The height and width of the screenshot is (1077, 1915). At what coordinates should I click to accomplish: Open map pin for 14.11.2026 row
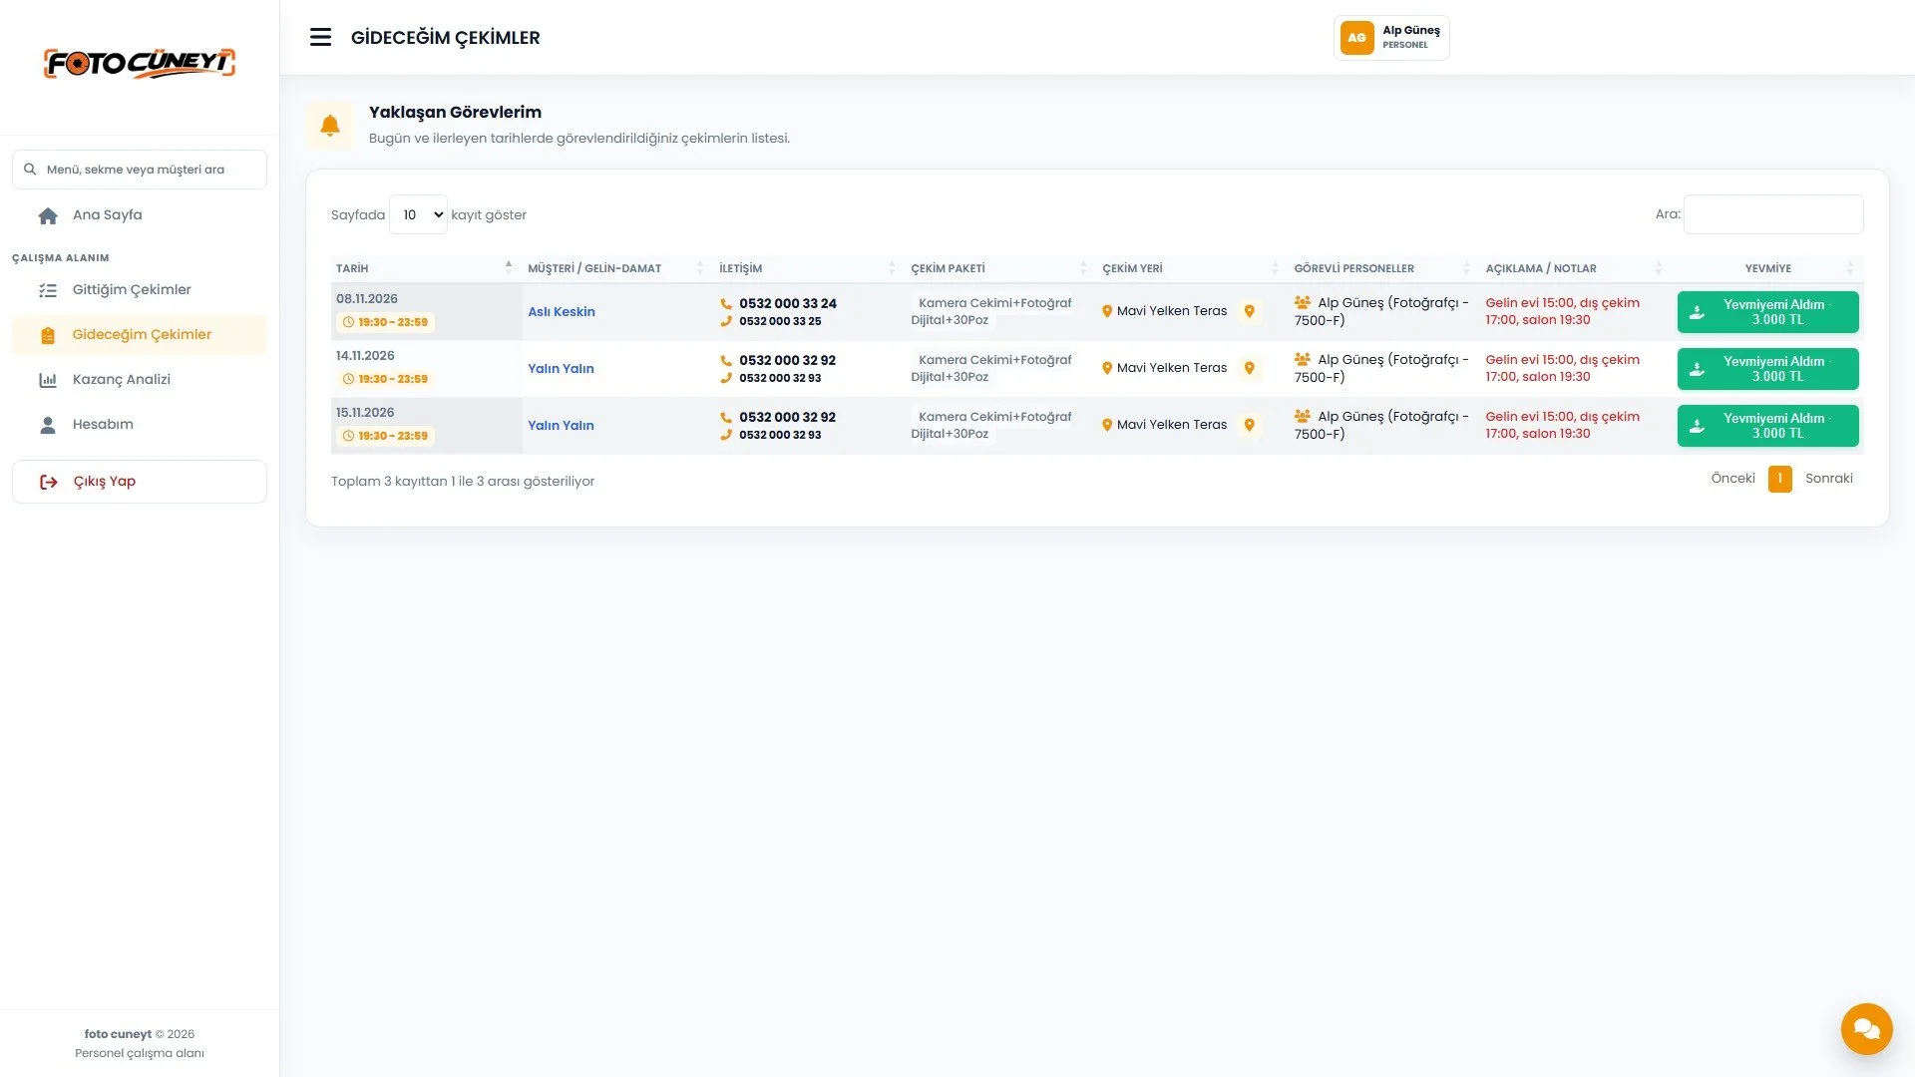tap(1249, 368)
